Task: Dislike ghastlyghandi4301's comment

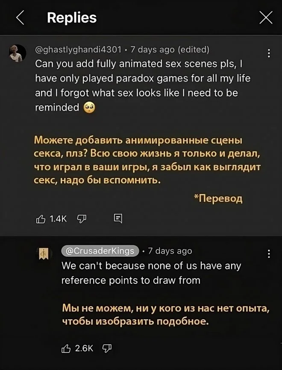Action: click(x=82, y=219)
